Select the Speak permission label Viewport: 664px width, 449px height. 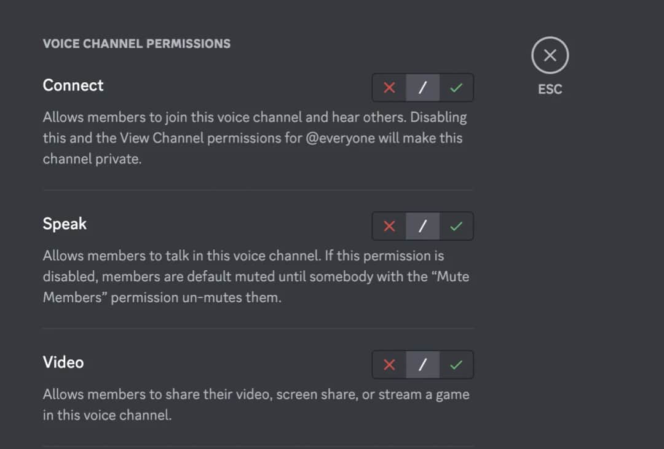tap(65, 223)
